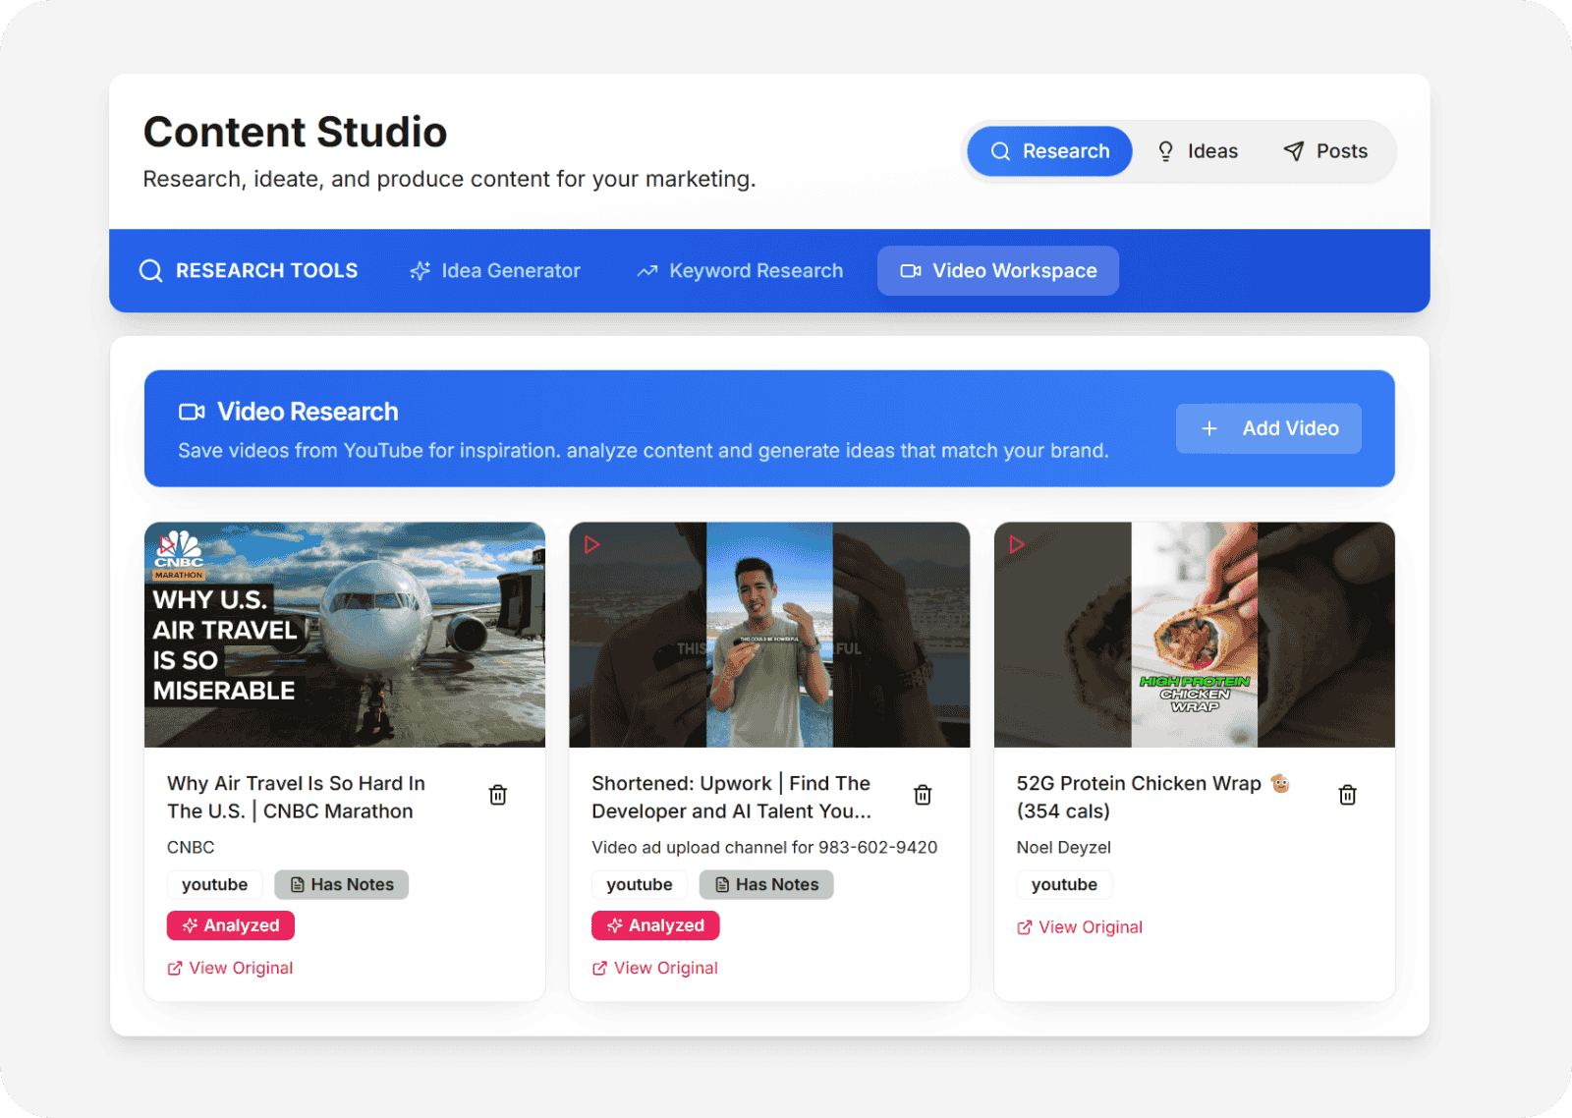Open the U.S. air travel video thumbnail
Screen dimensions: 1572x1118
(x=345, y=635)
